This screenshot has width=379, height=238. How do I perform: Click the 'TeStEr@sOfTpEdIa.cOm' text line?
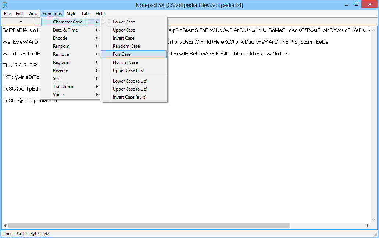coord(31,101)
